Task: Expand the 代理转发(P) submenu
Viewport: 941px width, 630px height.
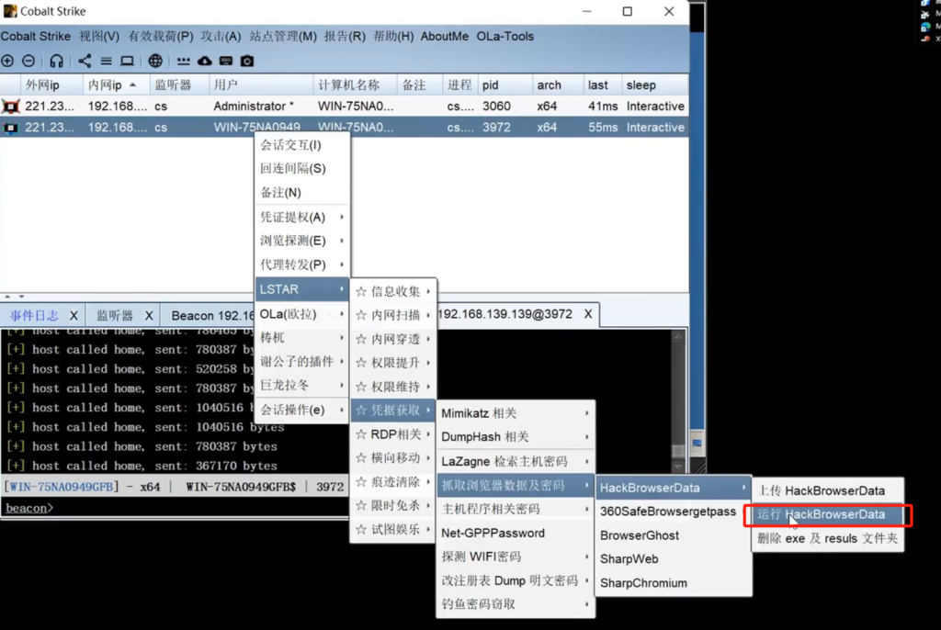Action: pos(301,264)
